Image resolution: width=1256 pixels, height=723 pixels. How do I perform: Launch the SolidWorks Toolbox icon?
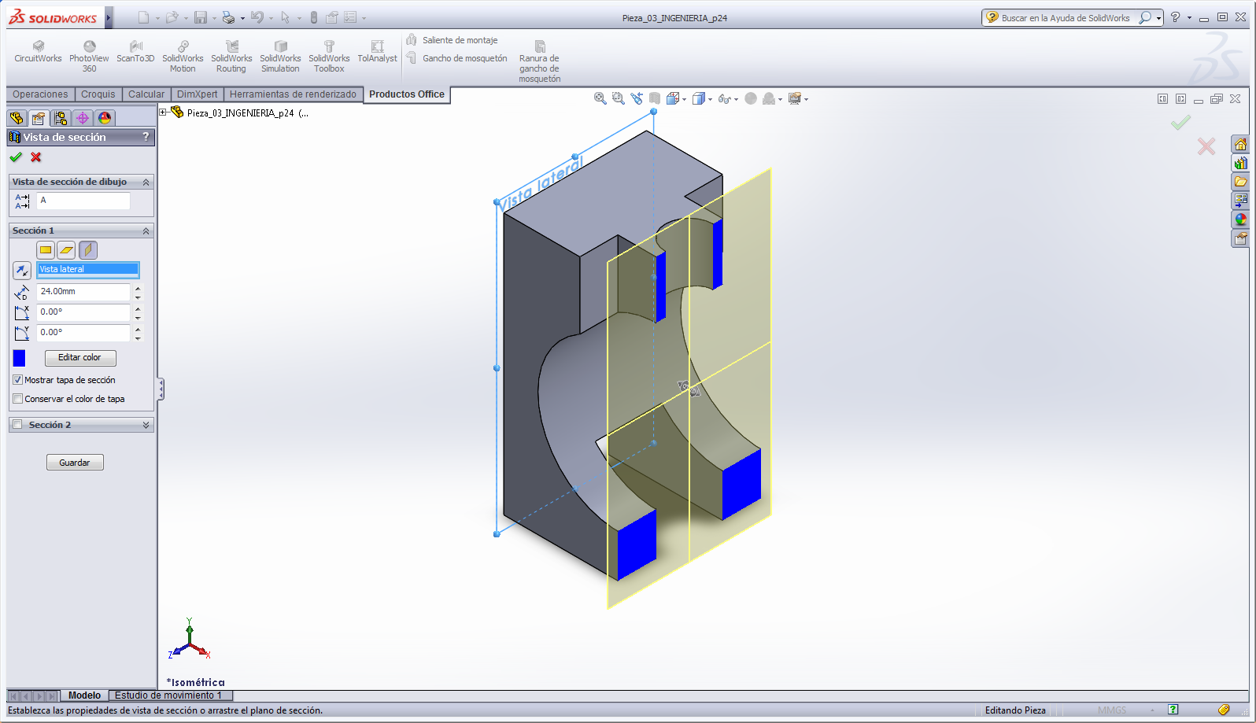coord(329,47)
